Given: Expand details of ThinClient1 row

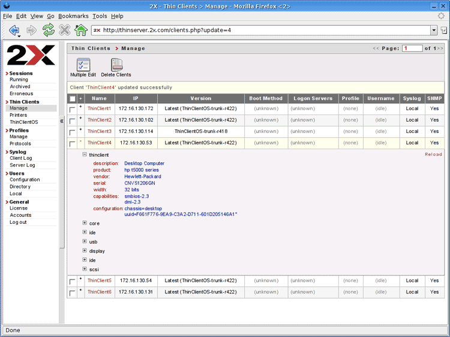Looking at the screenshot, I should click(80, 107).
